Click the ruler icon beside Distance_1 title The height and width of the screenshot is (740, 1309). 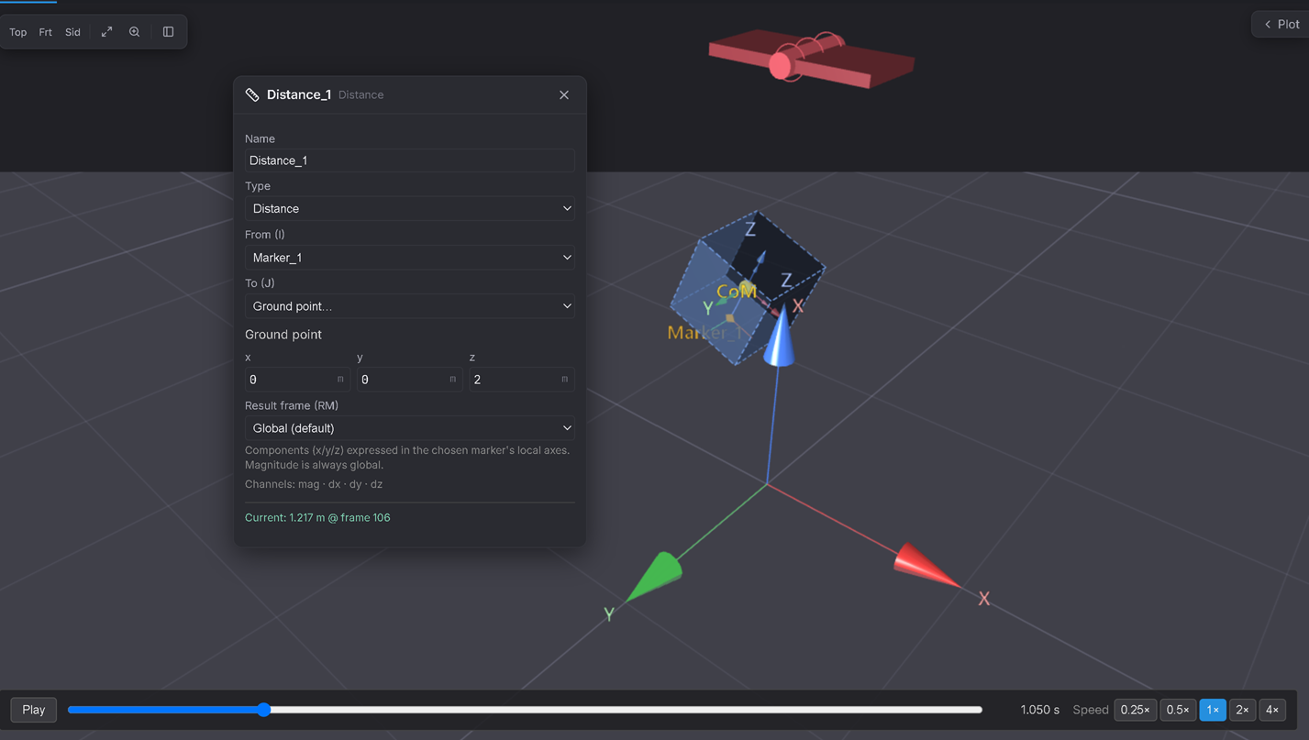tap(252, 94)
